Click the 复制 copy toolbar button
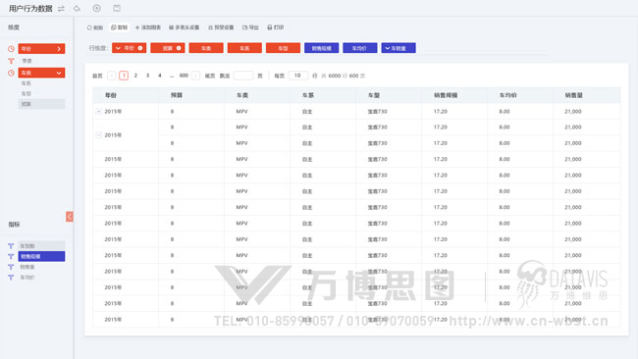The height and width of the screenshot is (359, 638). point(119,27)
